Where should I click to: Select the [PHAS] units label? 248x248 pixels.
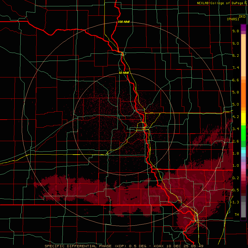(x=233, y=19)
